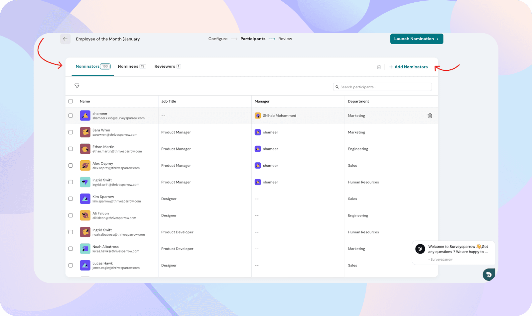Click the back arrow button
Image resolution: width=532 pixels, height=316 pixels.
[65, 39]
